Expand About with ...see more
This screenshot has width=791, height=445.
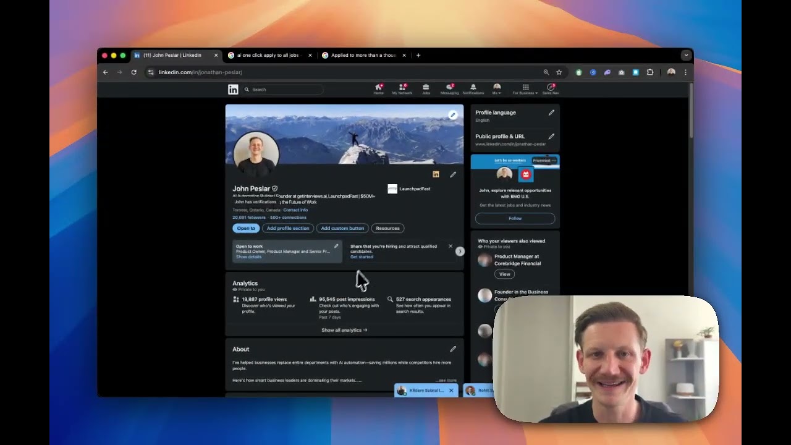tap(446, 380)
